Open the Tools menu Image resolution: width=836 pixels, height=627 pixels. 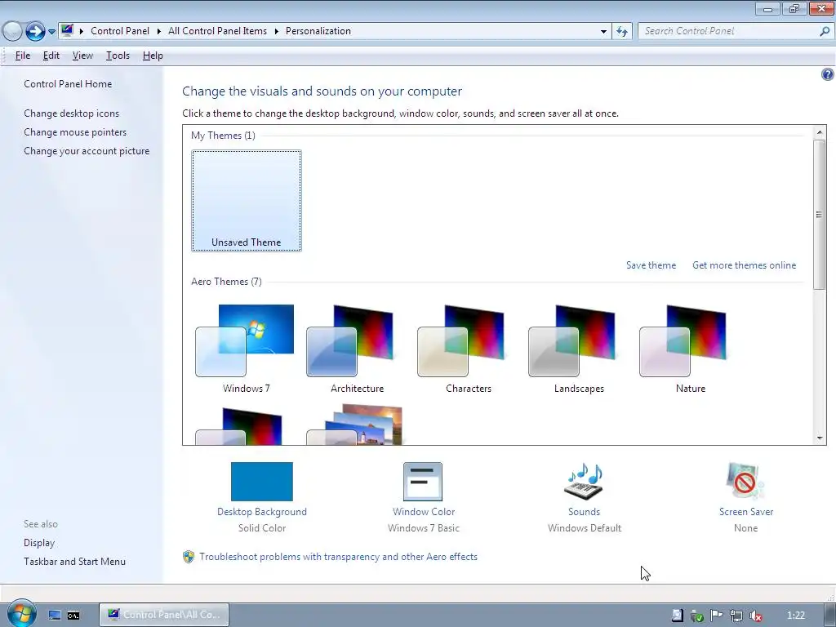click(118, 56)
